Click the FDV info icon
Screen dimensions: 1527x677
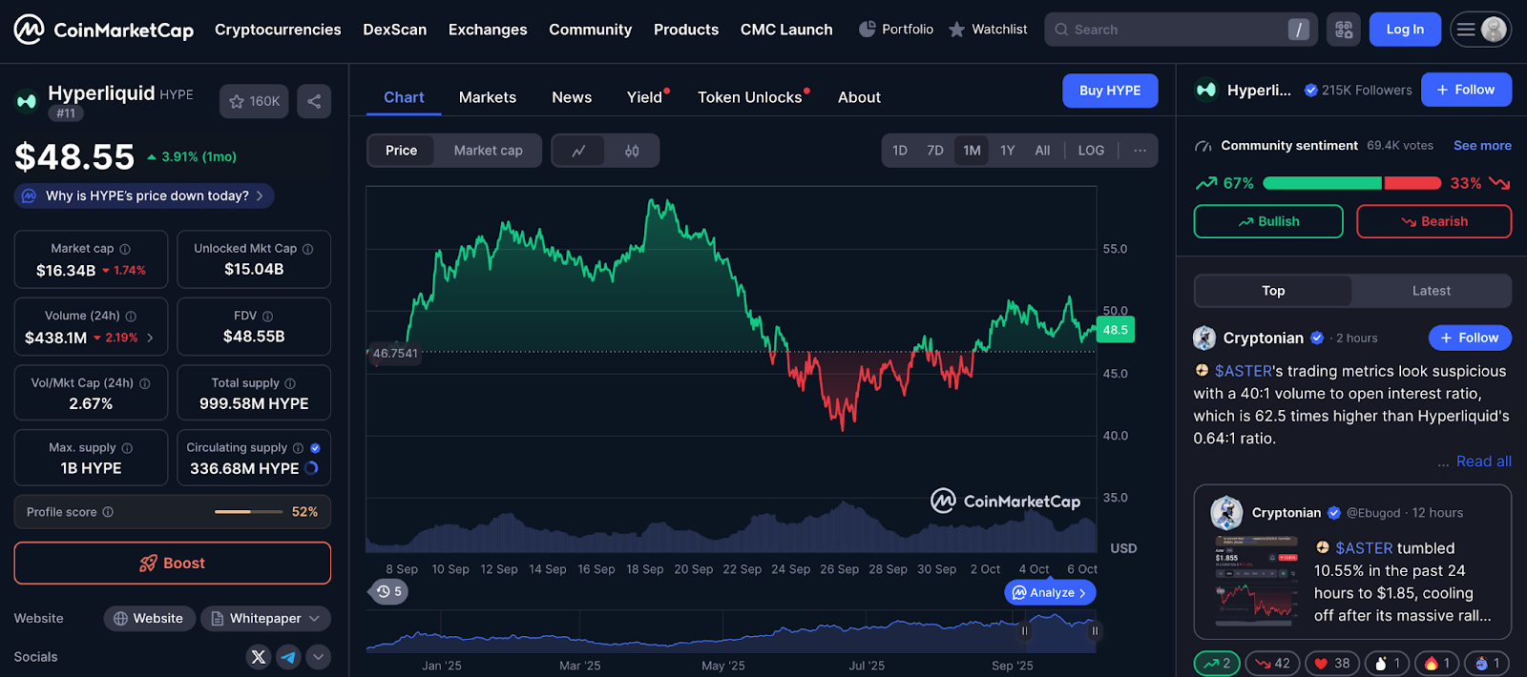(x=267, y=317)
